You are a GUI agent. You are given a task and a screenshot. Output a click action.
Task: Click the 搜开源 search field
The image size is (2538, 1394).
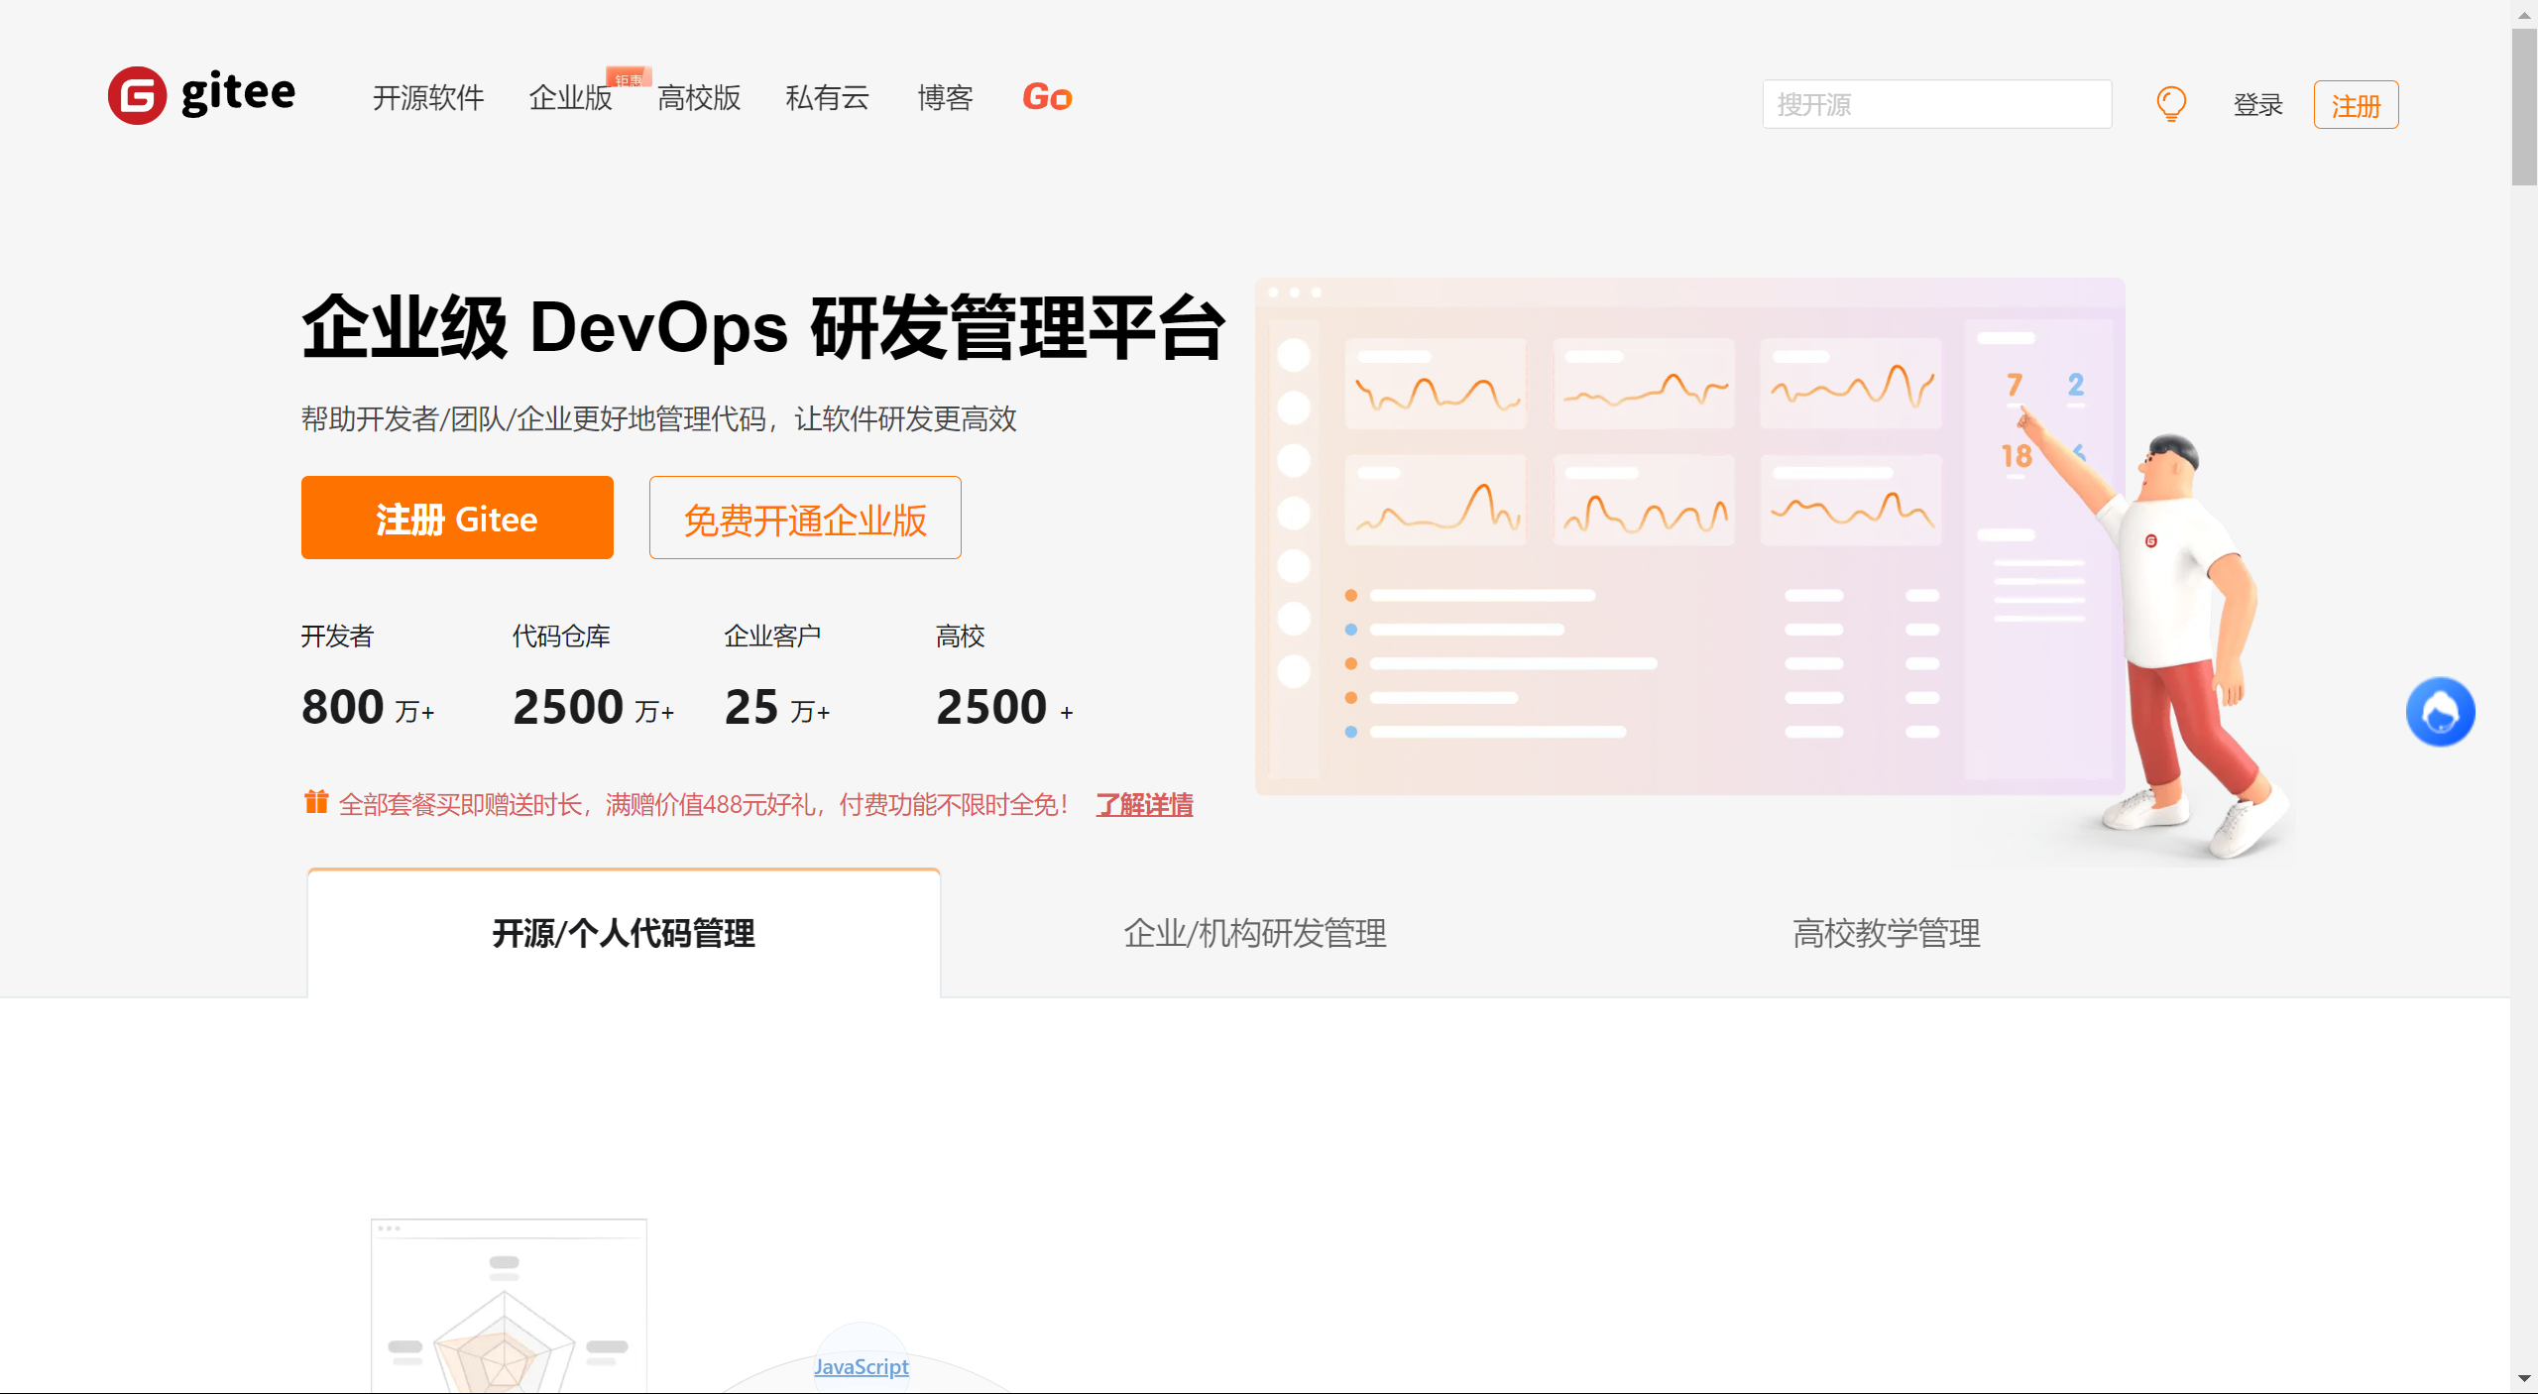pyautogui.click(x=1936, y=104)
